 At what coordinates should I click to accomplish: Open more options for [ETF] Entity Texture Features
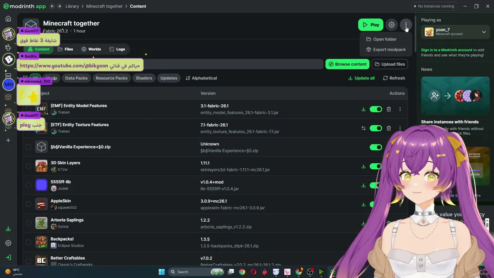(400, 128)
